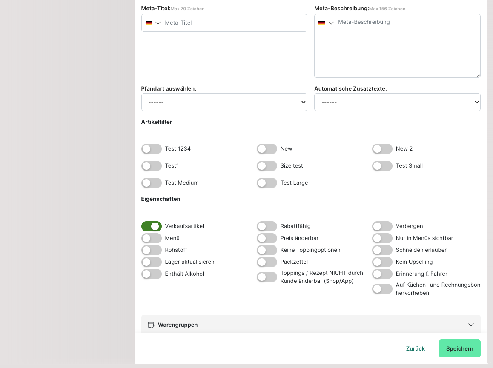Click the German flag icon in Meta-Titel
493x368 pixels.
point(149,23)
